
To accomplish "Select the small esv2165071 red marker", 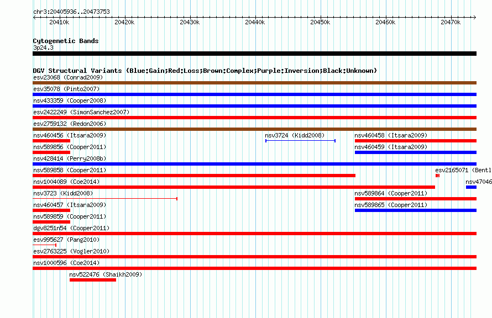I will tap(437, 176).
